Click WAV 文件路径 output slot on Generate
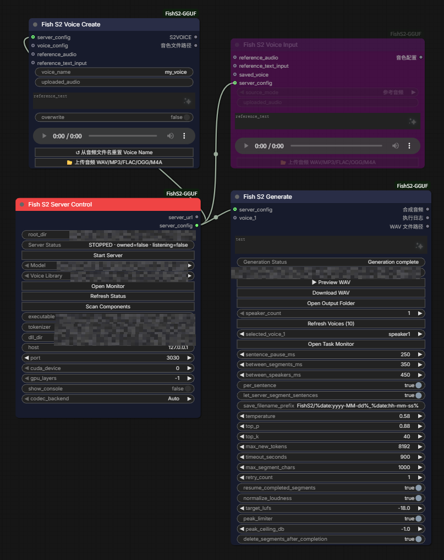Image resolution: width=444 pixels, height=560 pixels. click(x=427, y=226)
